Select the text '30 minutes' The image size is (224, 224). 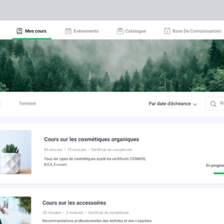point(52,213)
